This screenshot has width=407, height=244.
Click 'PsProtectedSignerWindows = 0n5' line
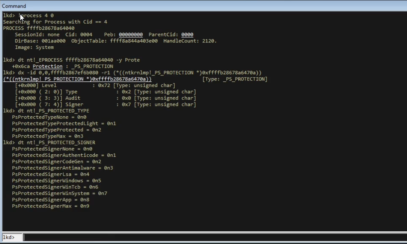coord(56,181)
